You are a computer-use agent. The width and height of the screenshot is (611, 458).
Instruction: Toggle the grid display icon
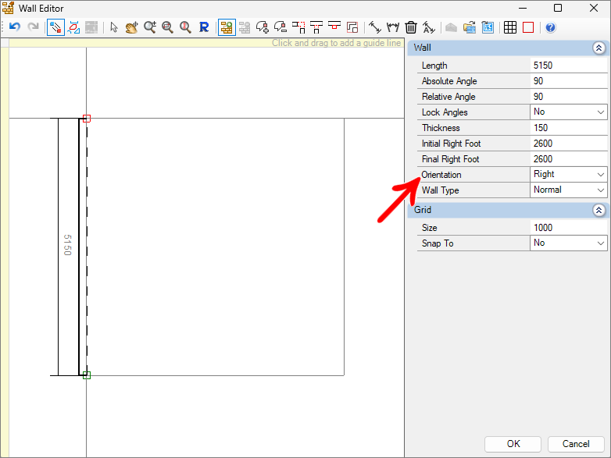tap(510, 27)
